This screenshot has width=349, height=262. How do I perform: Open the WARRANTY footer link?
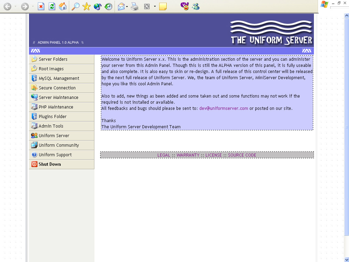click(188, 155)
